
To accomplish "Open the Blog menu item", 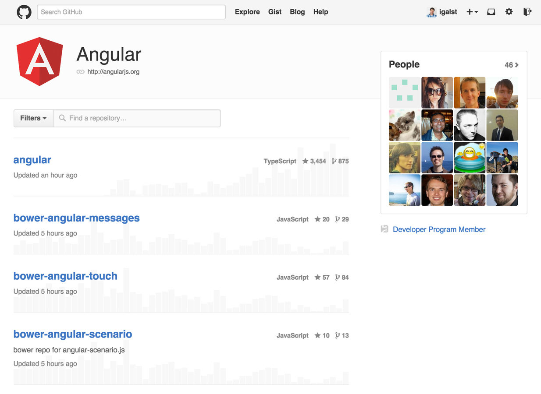I will tap(297, 12).
